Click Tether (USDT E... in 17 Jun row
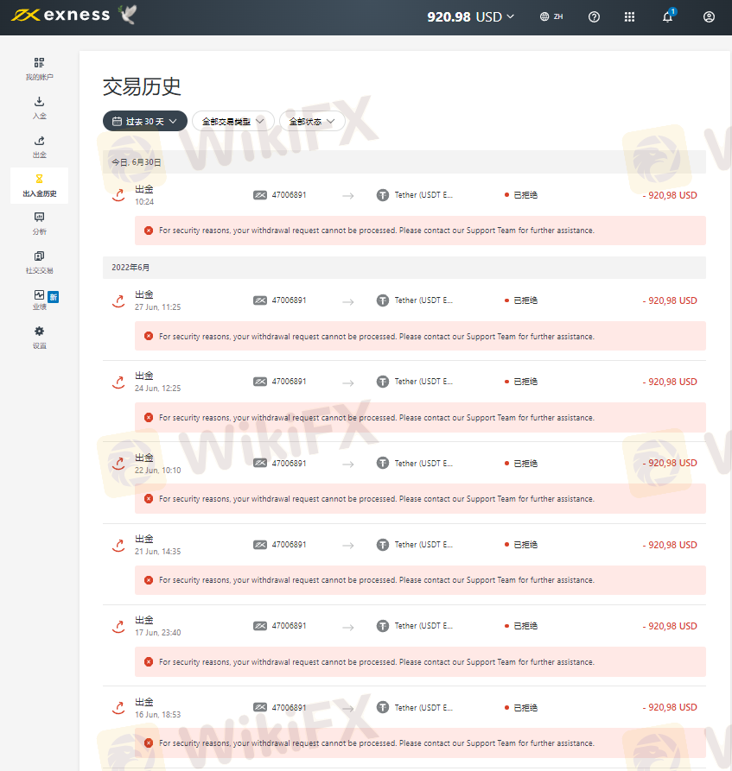This screenshot has height=771, width=732. coord(423,626)
